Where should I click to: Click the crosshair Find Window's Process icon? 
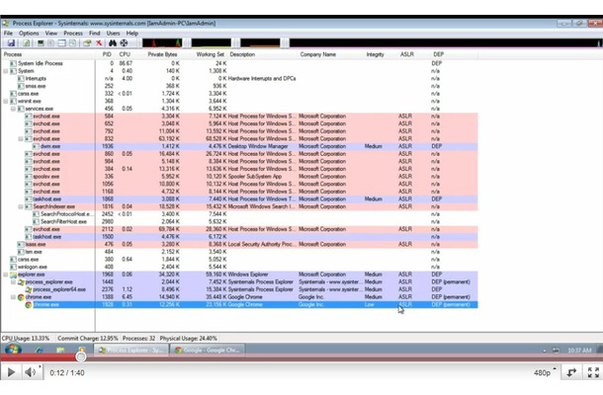[x=124, y=43]
